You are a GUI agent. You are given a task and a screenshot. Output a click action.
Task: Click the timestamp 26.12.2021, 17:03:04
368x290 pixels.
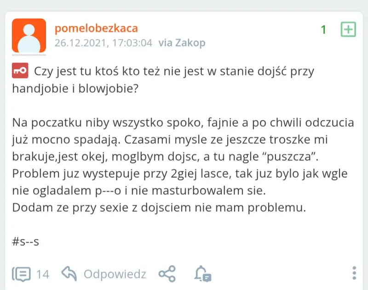(x=103, y=43)
